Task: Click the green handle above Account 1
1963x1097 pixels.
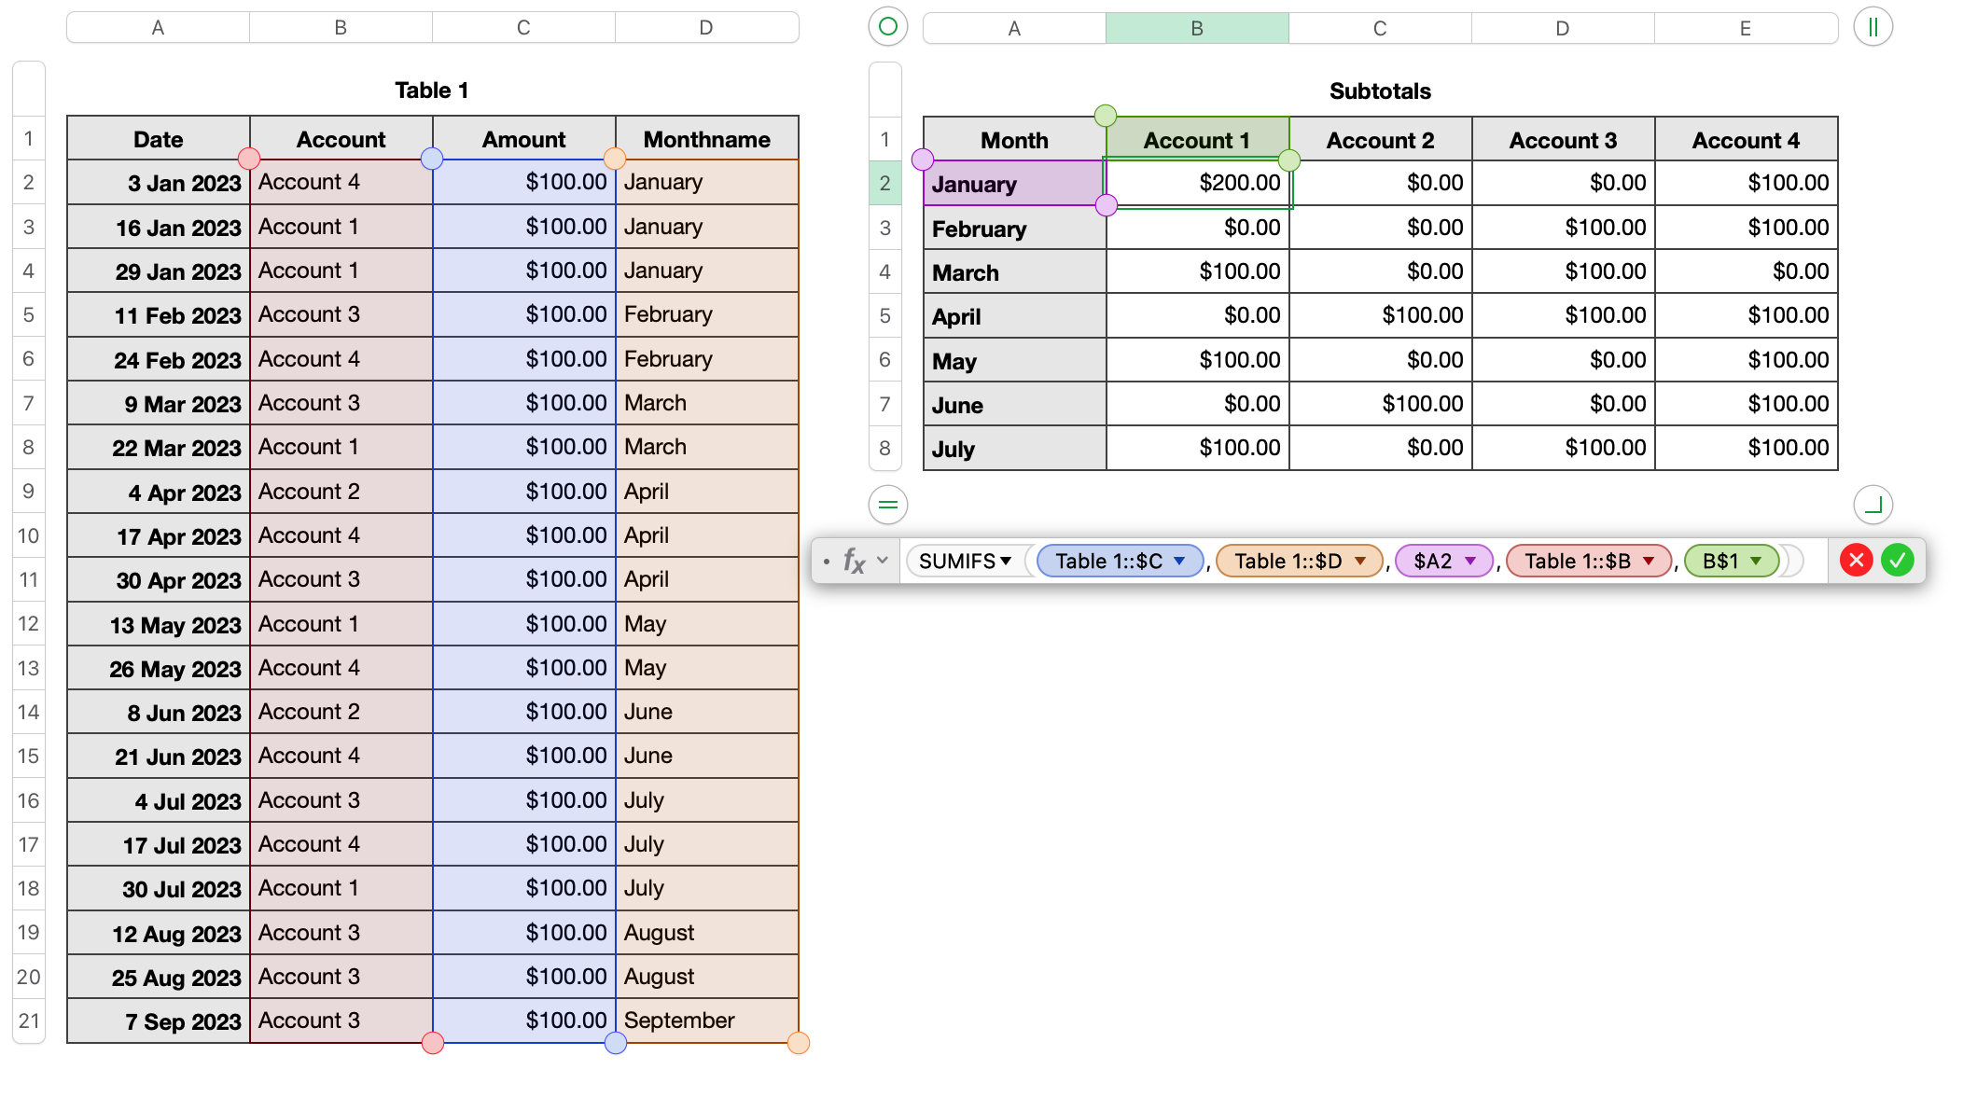Action: [1106, 116]
